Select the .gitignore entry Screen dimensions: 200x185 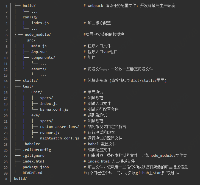coord(34,156)
